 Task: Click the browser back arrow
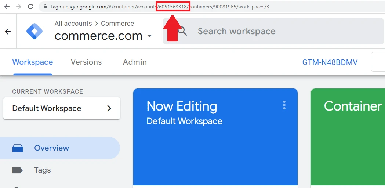[8, 7]
